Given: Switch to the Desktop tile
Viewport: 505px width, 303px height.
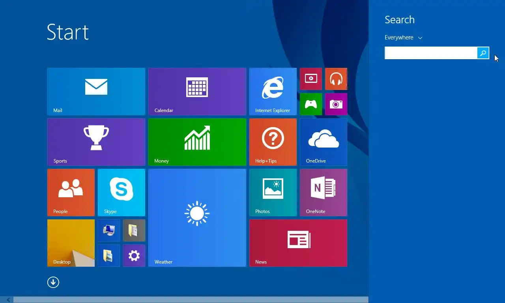Looking at the screenshot, I should 71,243.
